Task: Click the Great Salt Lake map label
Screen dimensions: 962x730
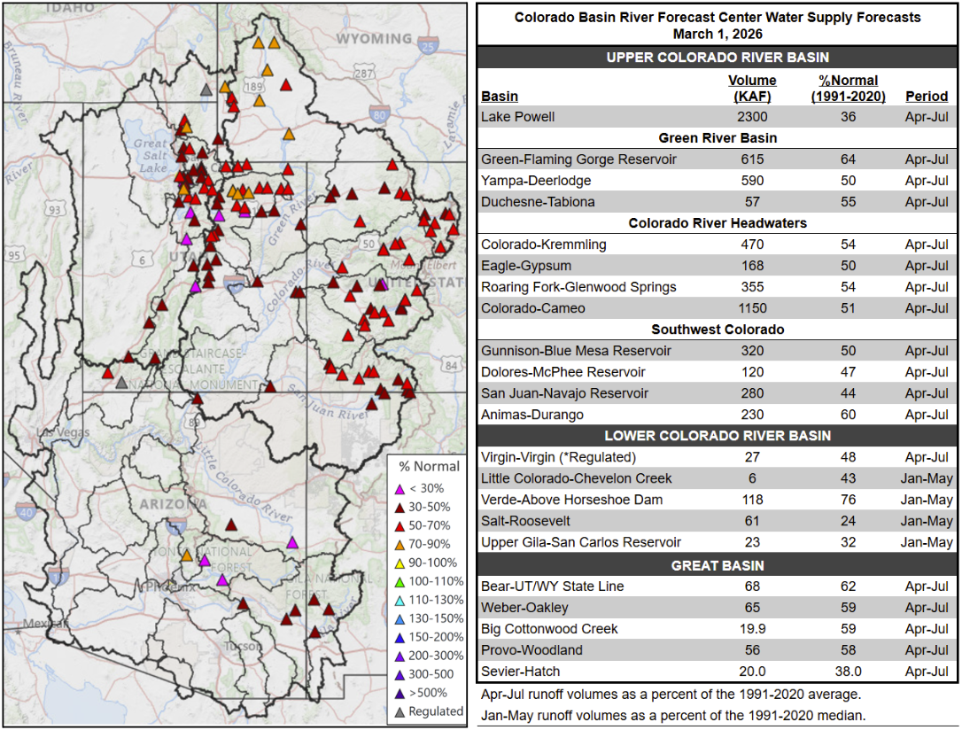Action: pos(152,156)
